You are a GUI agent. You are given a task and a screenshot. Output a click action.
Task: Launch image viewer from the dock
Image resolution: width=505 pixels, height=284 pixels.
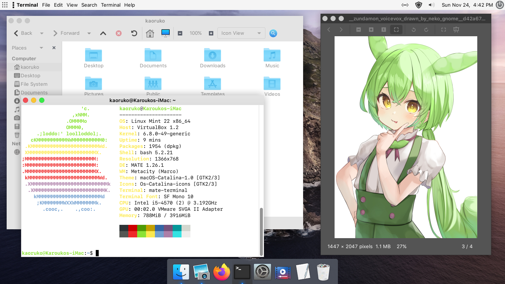point(201,272)
